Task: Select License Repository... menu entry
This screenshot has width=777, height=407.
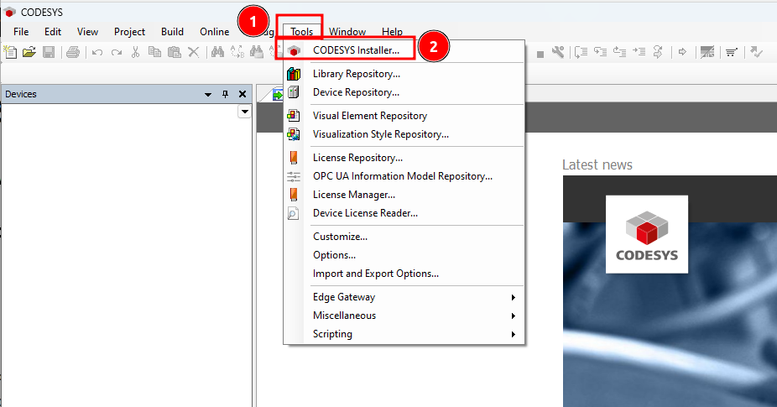Action: point(404,158)
